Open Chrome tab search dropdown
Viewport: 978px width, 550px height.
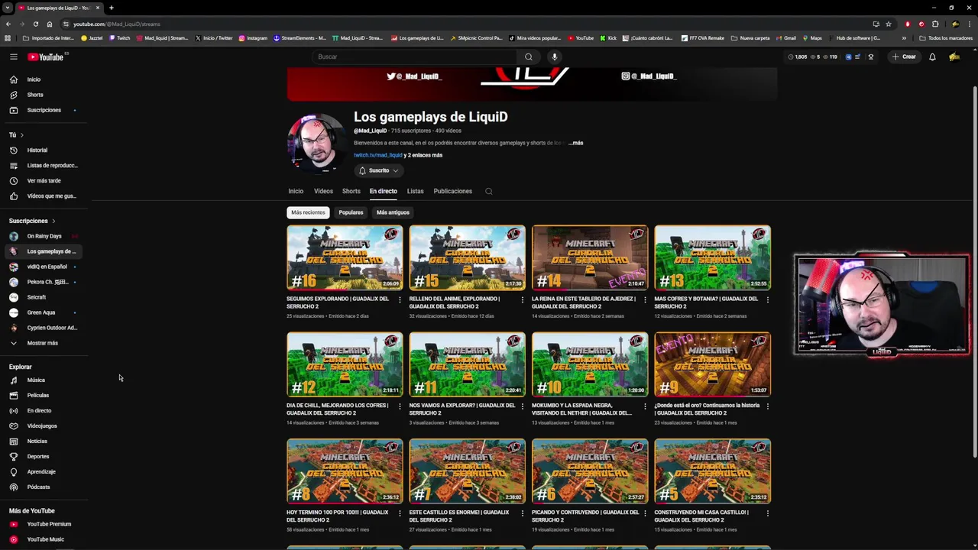(8, 8)
